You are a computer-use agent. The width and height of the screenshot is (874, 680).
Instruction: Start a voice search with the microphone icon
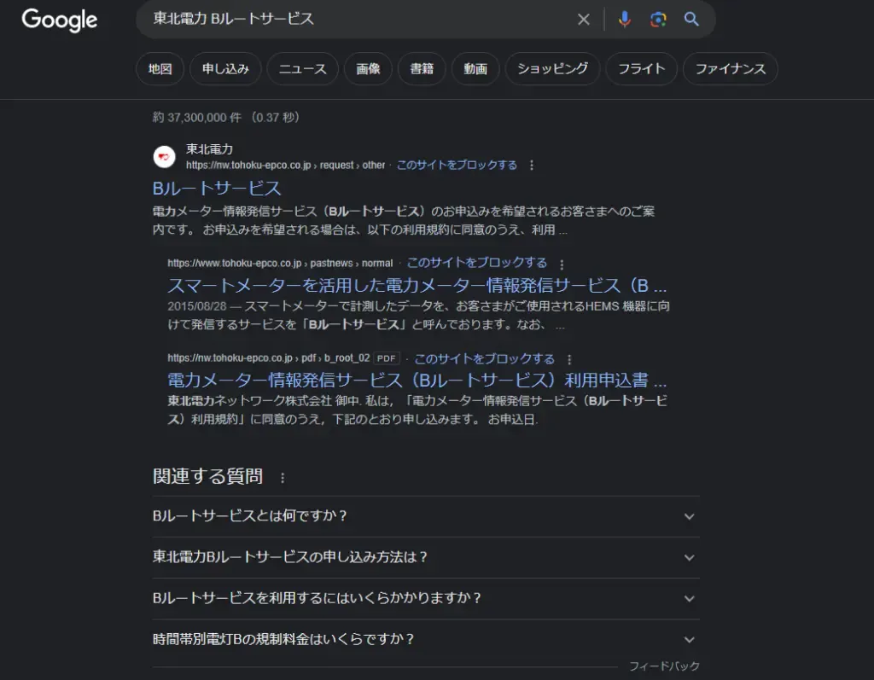pyautogui.click(x=624, y=19)
